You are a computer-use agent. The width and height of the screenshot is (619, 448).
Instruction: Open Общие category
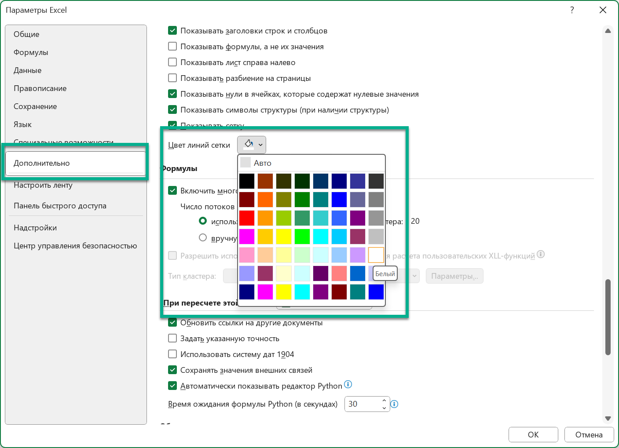pyautogui.click(x=76, y=34)
